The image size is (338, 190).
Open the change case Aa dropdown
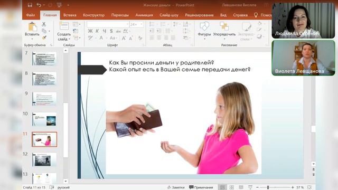113,38
